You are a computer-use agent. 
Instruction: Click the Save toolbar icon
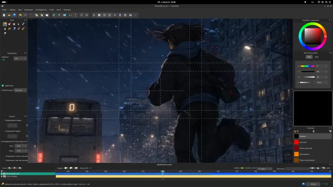point(15,15)
